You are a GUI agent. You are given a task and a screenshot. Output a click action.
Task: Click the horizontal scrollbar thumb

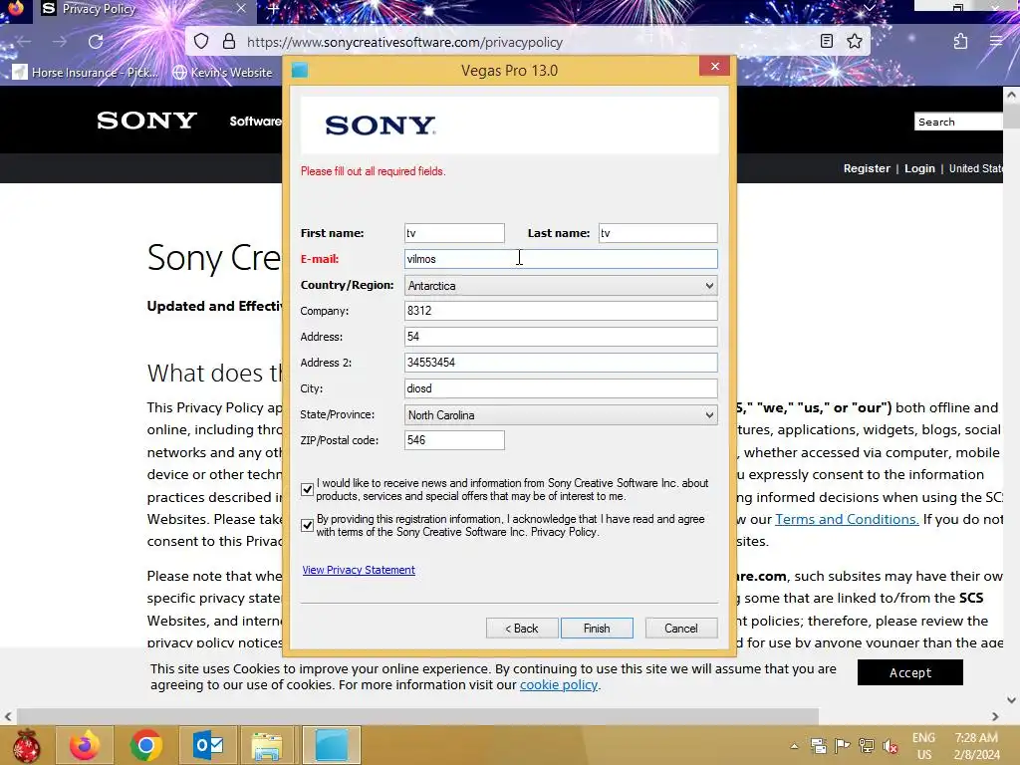417,716
